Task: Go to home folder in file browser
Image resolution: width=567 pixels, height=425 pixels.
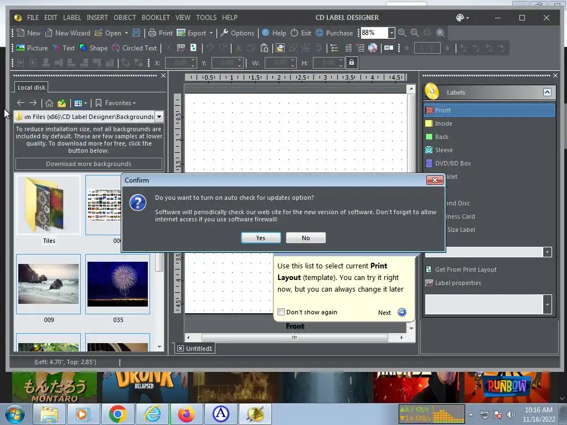Action: point(49,103)
